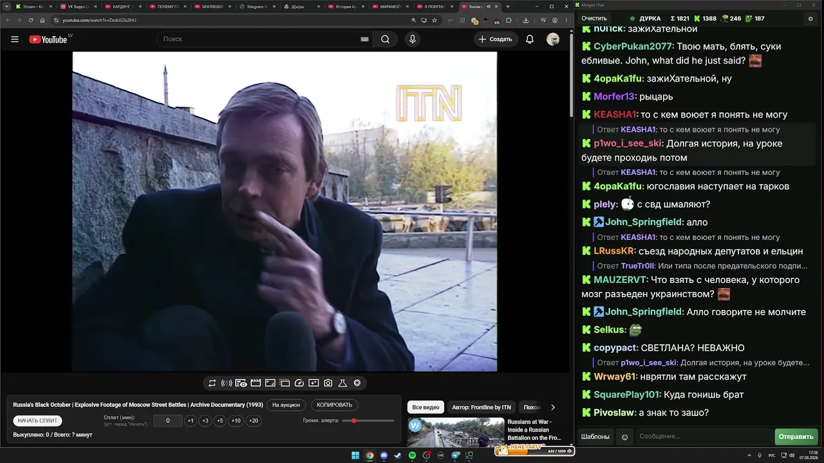The height and width of the screenshot is (463, 824).
Task: Select the "Все видео" filter chip
Action: 426,407
